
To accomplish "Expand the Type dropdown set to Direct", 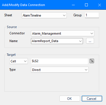I will [60, 70].
